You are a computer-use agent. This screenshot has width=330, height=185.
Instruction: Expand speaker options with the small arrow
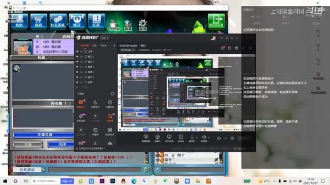[x=209, y=138]
